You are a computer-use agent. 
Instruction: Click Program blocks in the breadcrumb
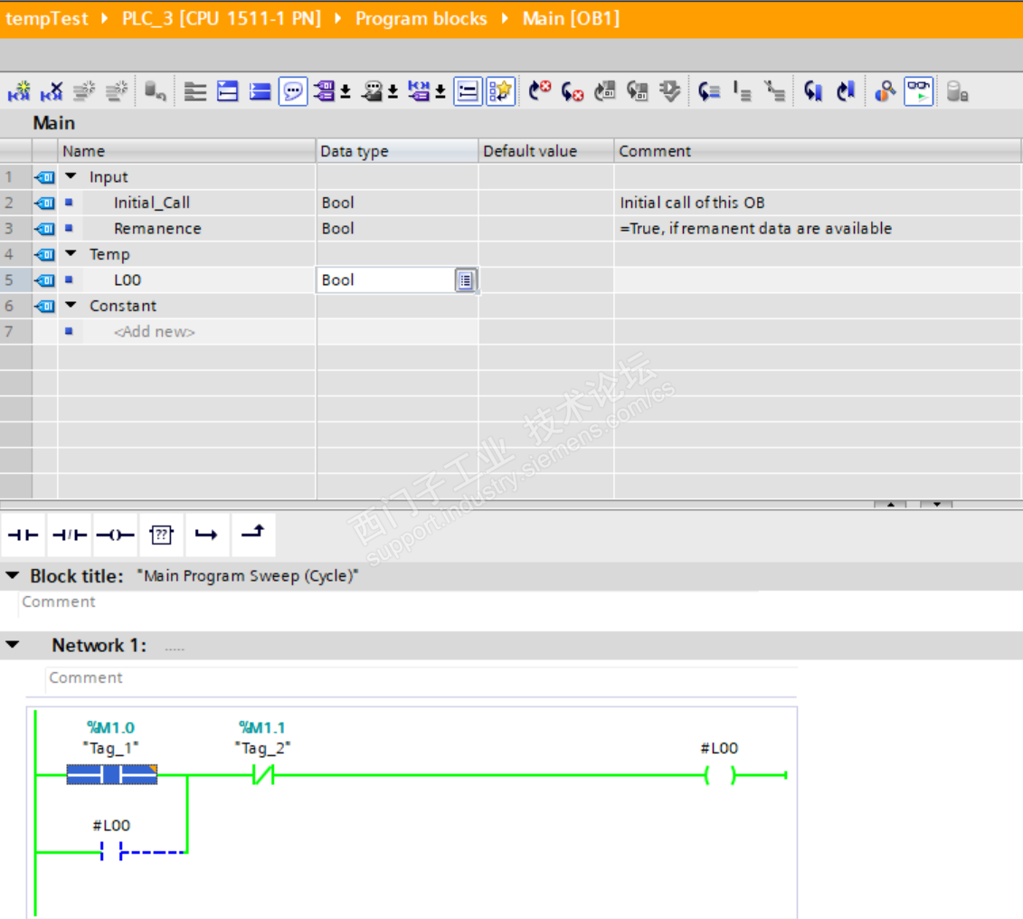421,19
